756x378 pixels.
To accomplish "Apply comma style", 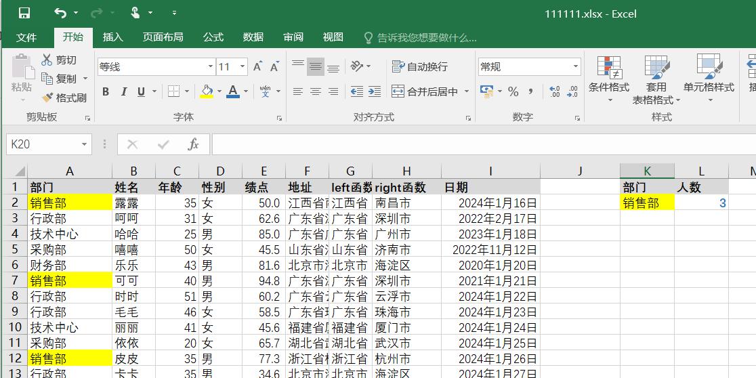I will click(530, 91).
